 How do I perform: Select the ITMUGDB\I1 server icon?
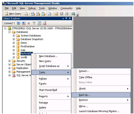(x=10, y=28)
